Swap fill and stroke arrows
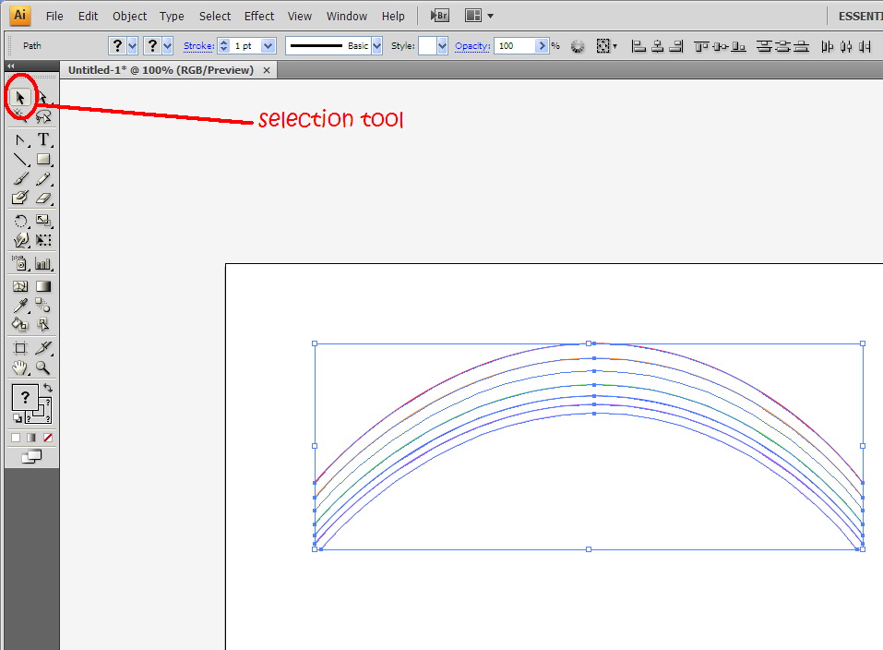Viewport: 883px width, 650px height. pyautogui.click(x=48, y=388)
